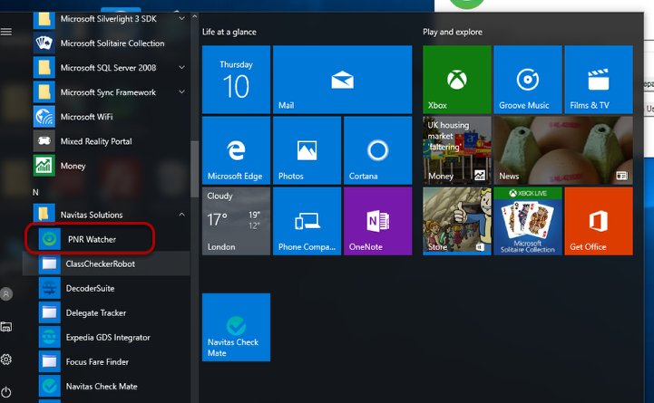Click 'Mixed Reality Portal' label text
The width and height of the screenshot is (654, 403).
96,141
